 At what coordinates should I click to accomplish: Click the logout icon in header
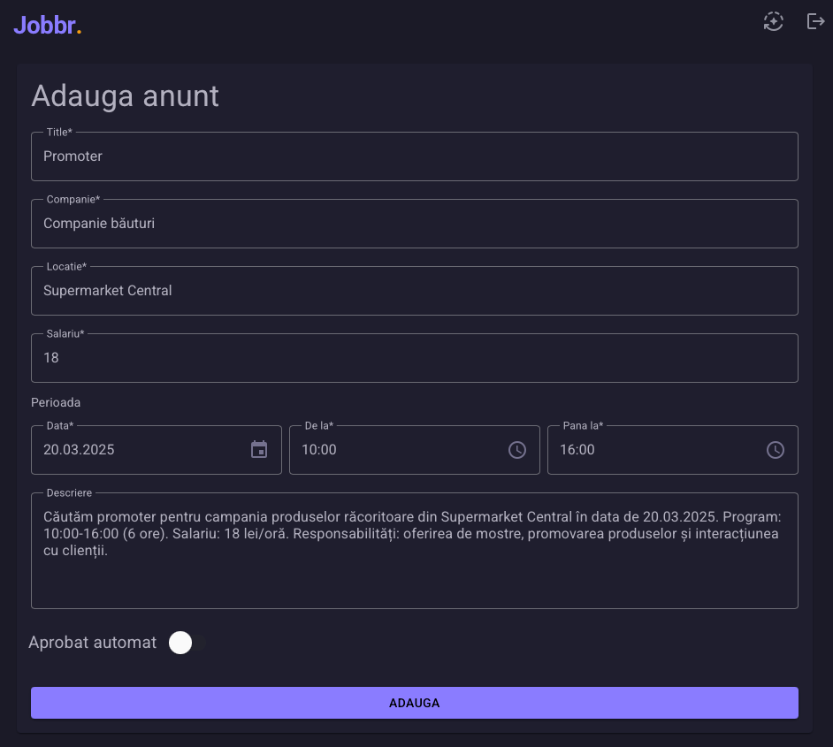click(815, 22)
